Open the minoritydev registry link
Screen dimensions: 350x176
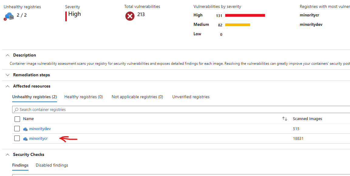click(40, 129)
